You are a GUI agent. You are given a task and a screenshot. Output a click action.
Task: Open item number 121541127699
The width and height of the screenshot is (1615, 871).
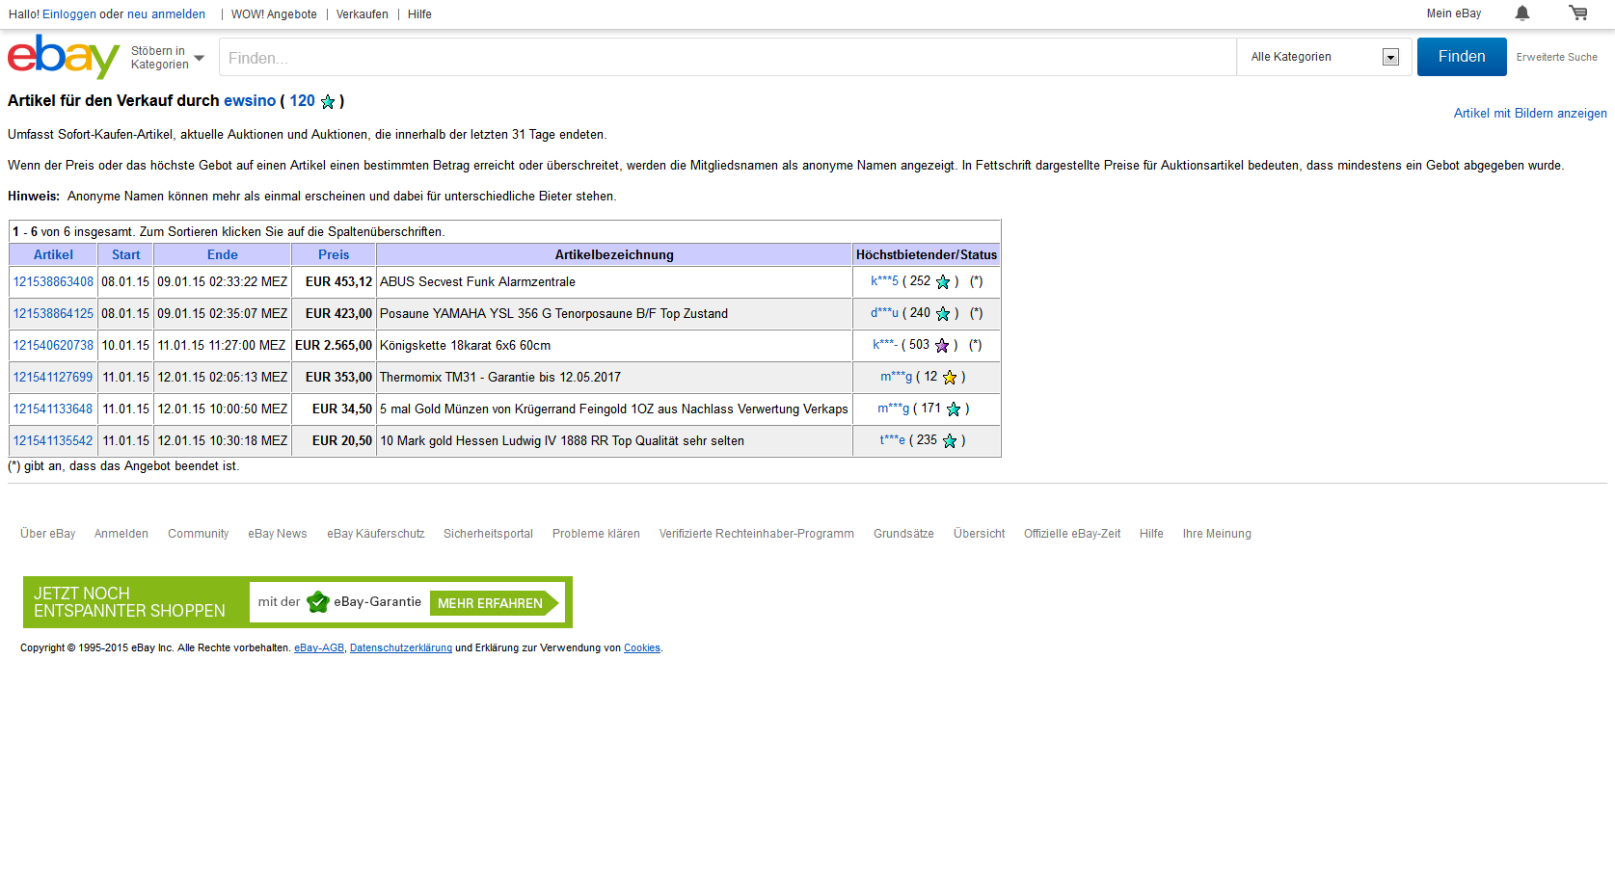53,378
